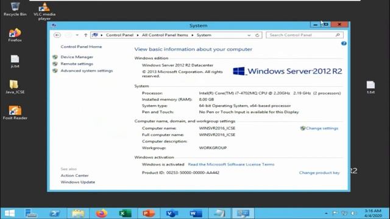Expand the root computer breadcrumb arrow
Screen dimensions: 390x219
(x=102, y=35)
